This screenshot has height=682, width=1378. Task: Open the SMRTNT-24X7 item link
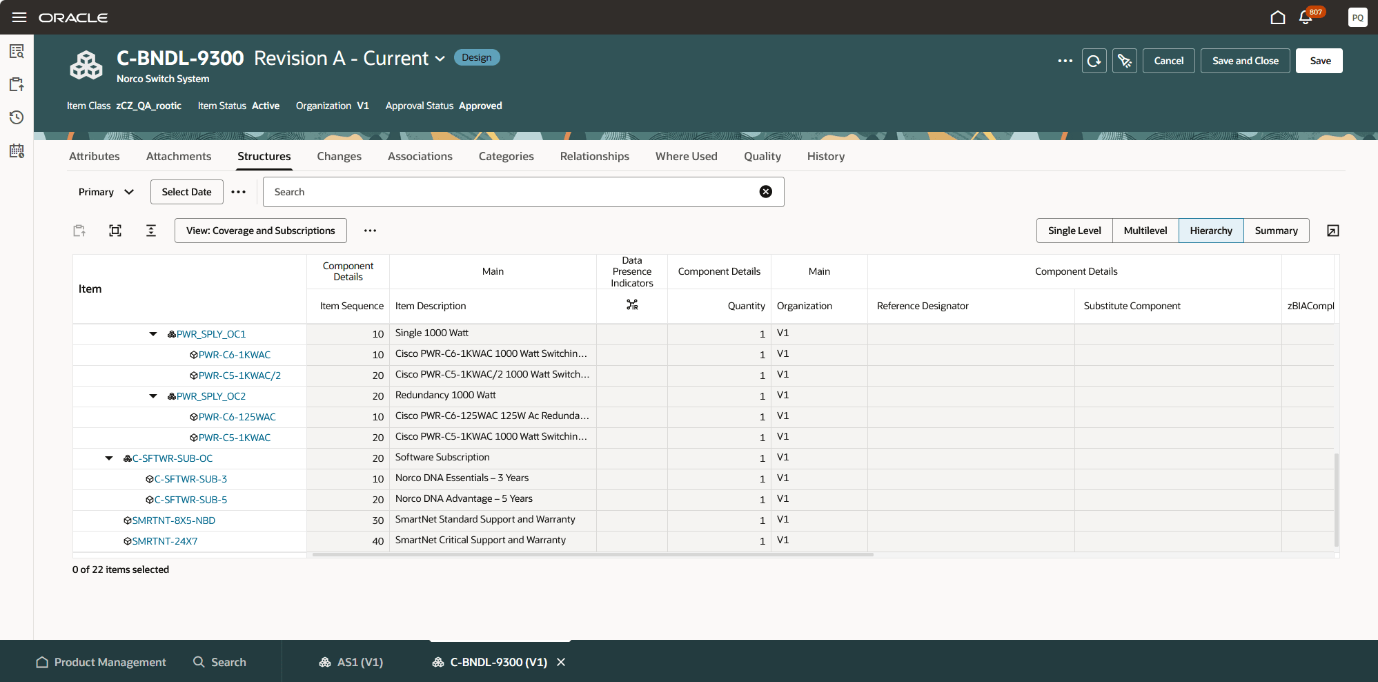click(x=165, y=541)
